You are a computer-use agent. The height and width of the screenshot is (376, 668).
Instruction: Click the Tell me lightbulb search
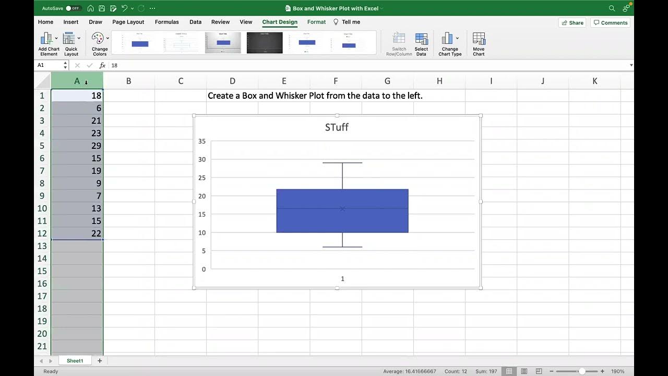point(347,22)
